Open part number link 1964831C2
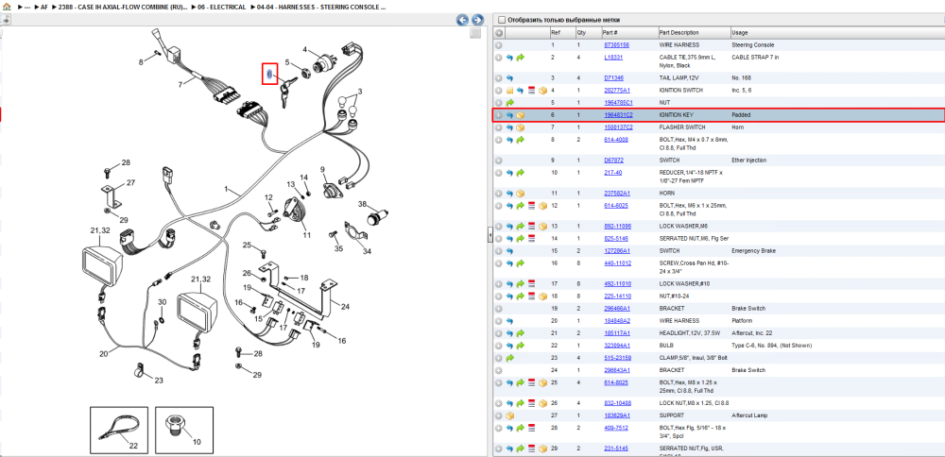This screenshot has width=945, height=457. point(618,115)
